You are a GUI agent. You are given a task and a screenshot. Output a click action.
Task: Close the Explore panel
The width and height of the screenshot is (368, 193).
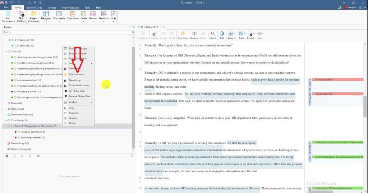[134, 27]
